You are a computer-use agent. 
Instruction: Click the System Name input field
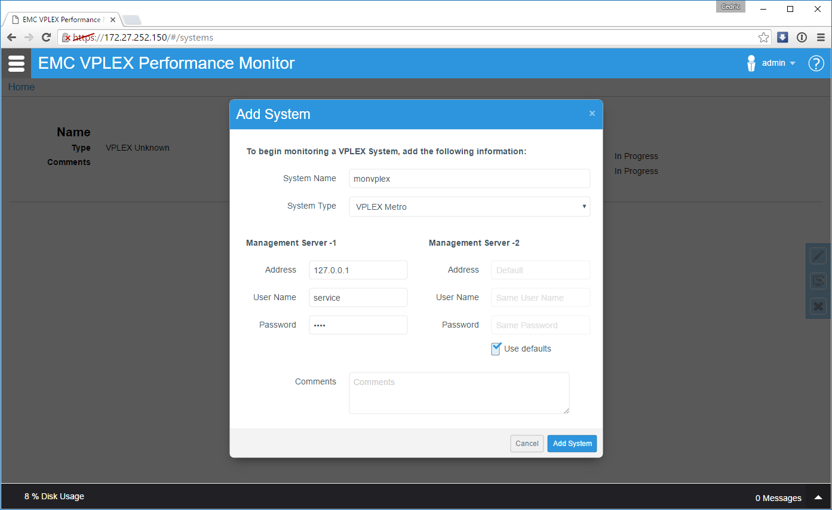[x=469, y=179]
